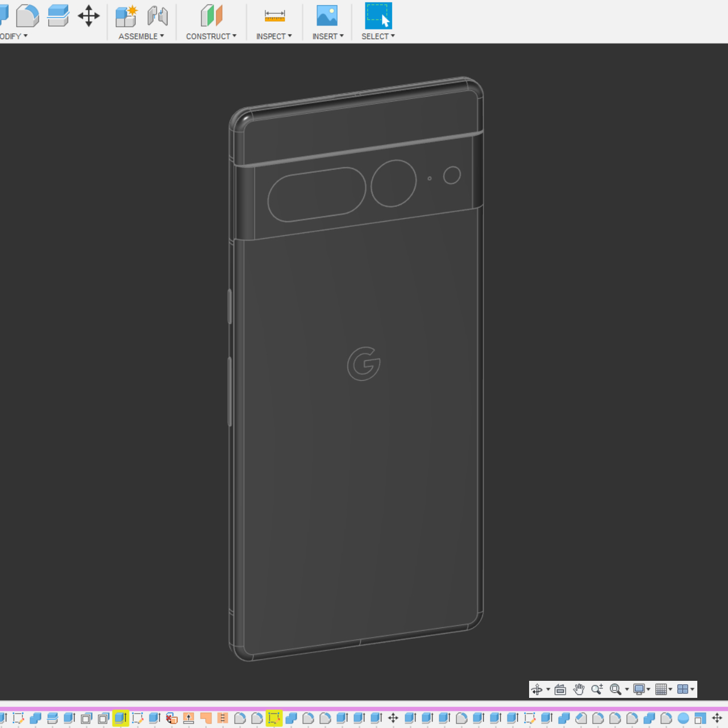The width and height of the screenshot is (728, 728).
Task: Click the sphere feature in timeline
Action: [x=683, y=718]
